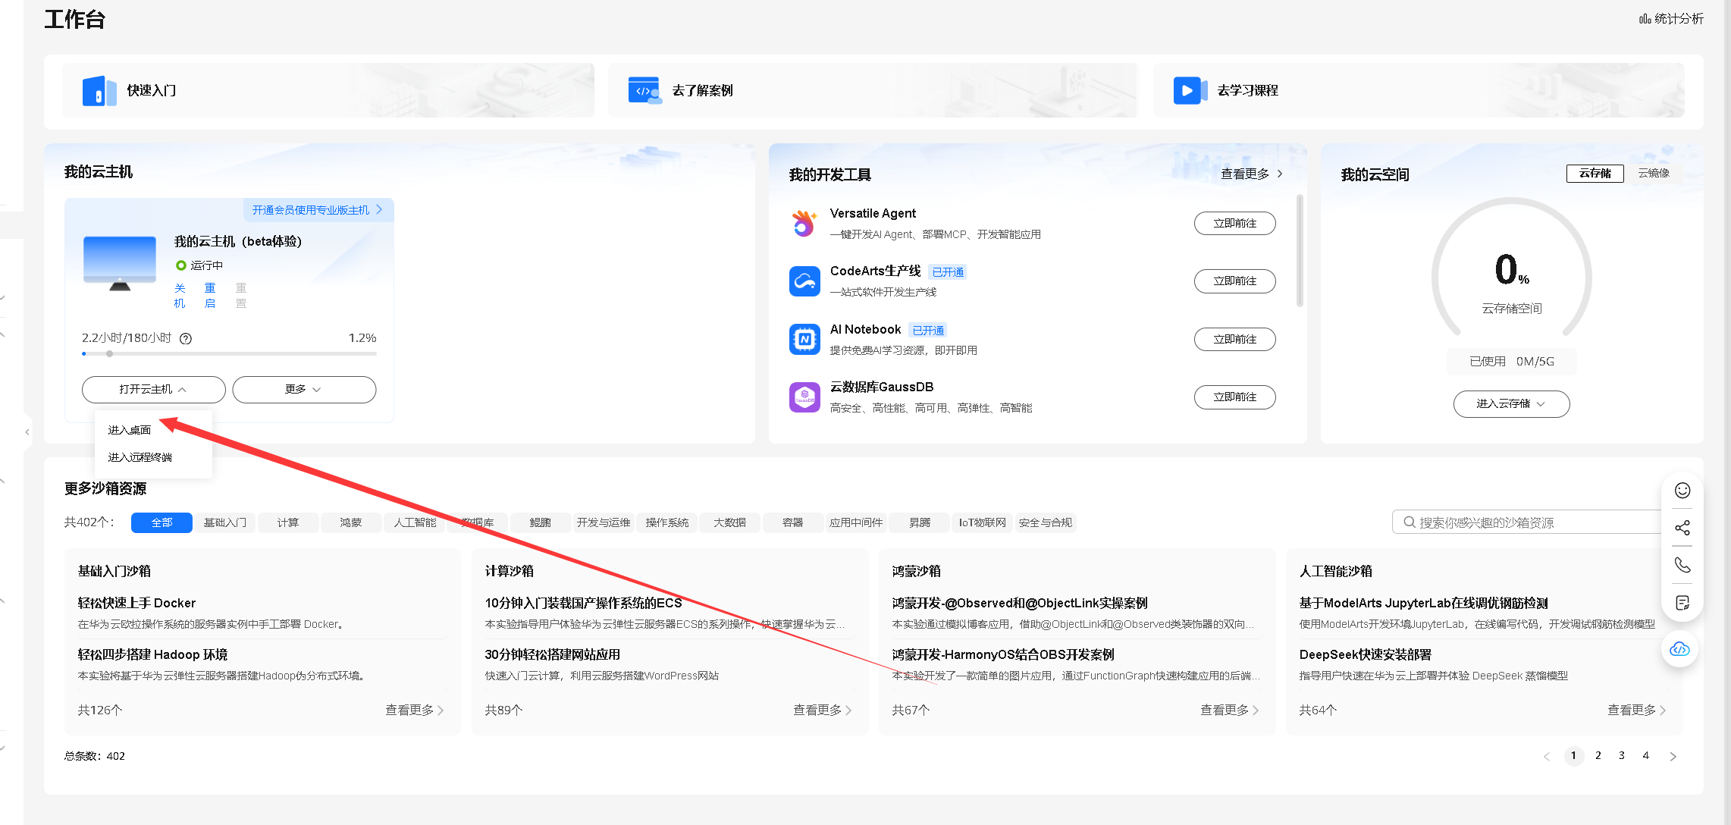Viewport: 1731px width, 825px height.
Task: Choose 进入远程终端 from the menu
Action: [140, 456]
